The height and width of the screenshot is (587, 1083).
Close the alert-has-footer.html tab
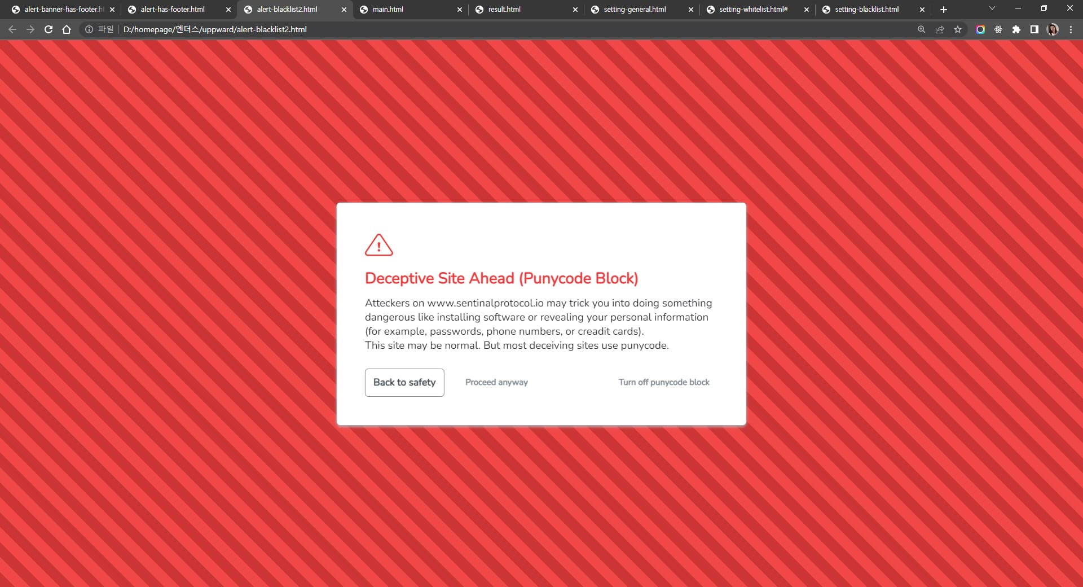pyautogui.click(x=228, y=10)
